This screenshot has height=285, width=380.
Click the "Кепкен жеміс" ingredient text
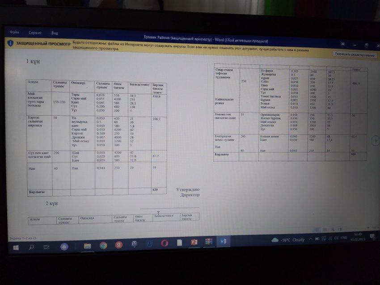tap(270, 137)
